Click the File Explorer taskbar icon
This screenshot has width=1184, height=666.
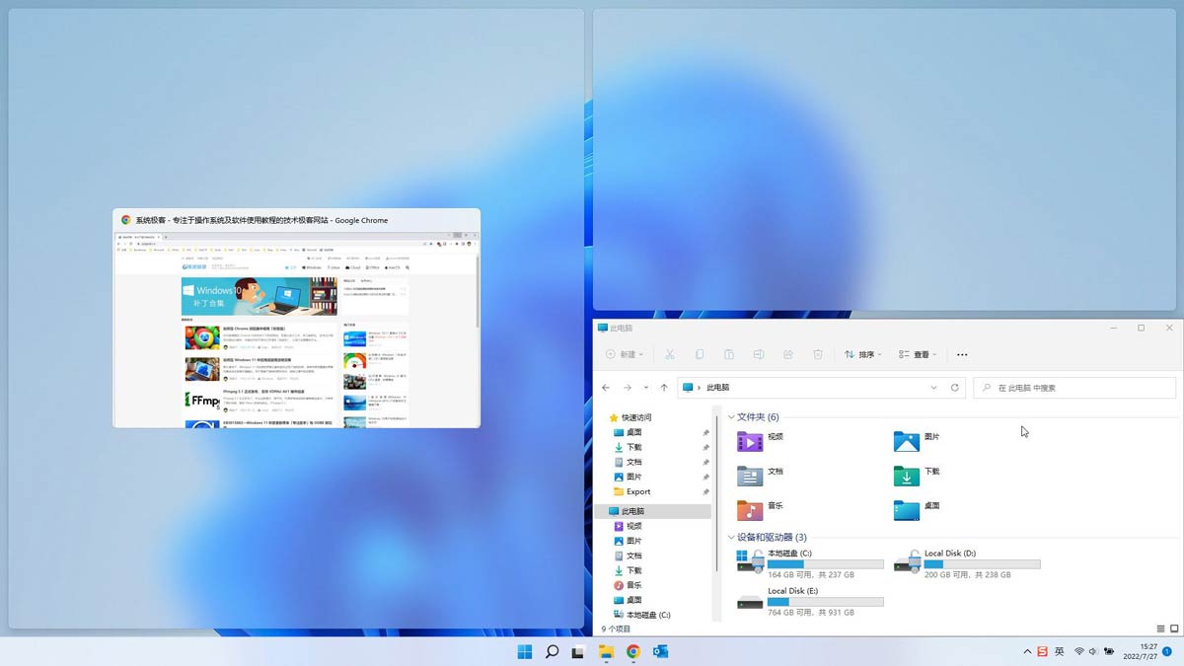[x=606, y=652]
